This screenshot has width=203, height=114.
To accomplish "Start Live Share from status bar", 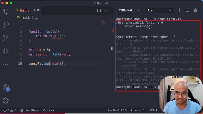I will pyautogui.click(x=30, y=111).
